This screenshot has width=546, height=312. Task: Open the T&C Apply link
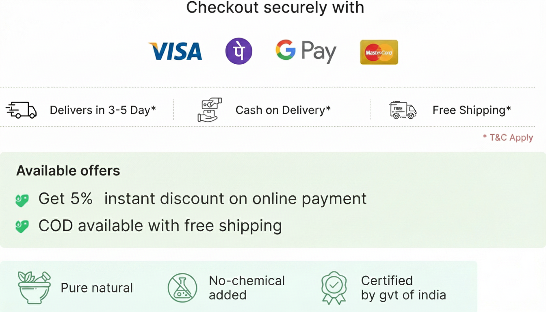(x=508, y=138)
